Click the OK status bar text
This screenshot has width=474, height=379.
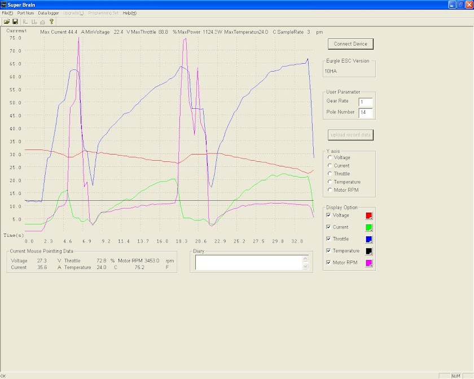(x=3, y=376)
